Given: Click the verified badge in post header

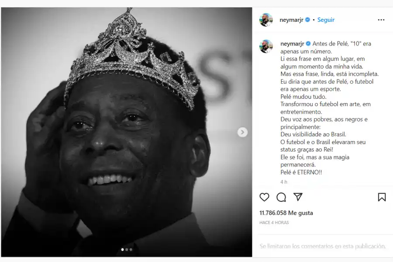Looking at the screenshot, I should [307, 20].
